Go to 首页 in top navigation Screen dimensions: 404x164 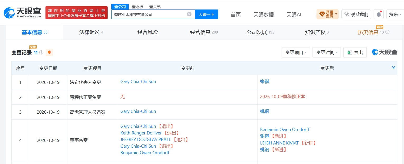[x=236, y=15]
